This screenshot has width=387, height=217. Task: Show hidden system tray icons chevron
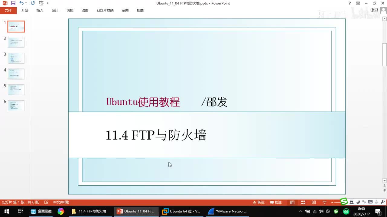pos(301,211)
